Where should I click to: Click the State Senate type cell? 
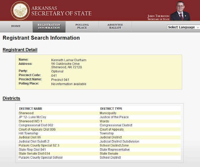pos(109,154)
